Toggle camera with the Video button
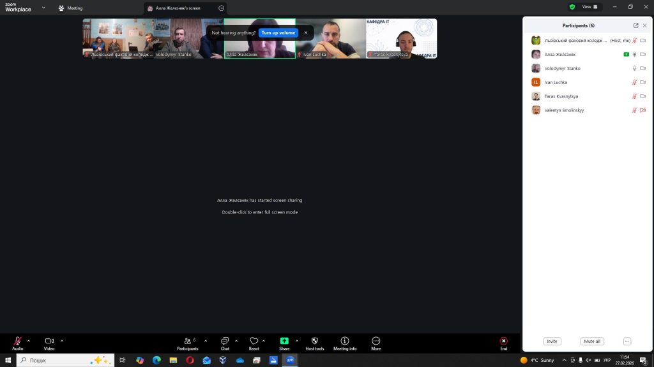 (49, 341)
